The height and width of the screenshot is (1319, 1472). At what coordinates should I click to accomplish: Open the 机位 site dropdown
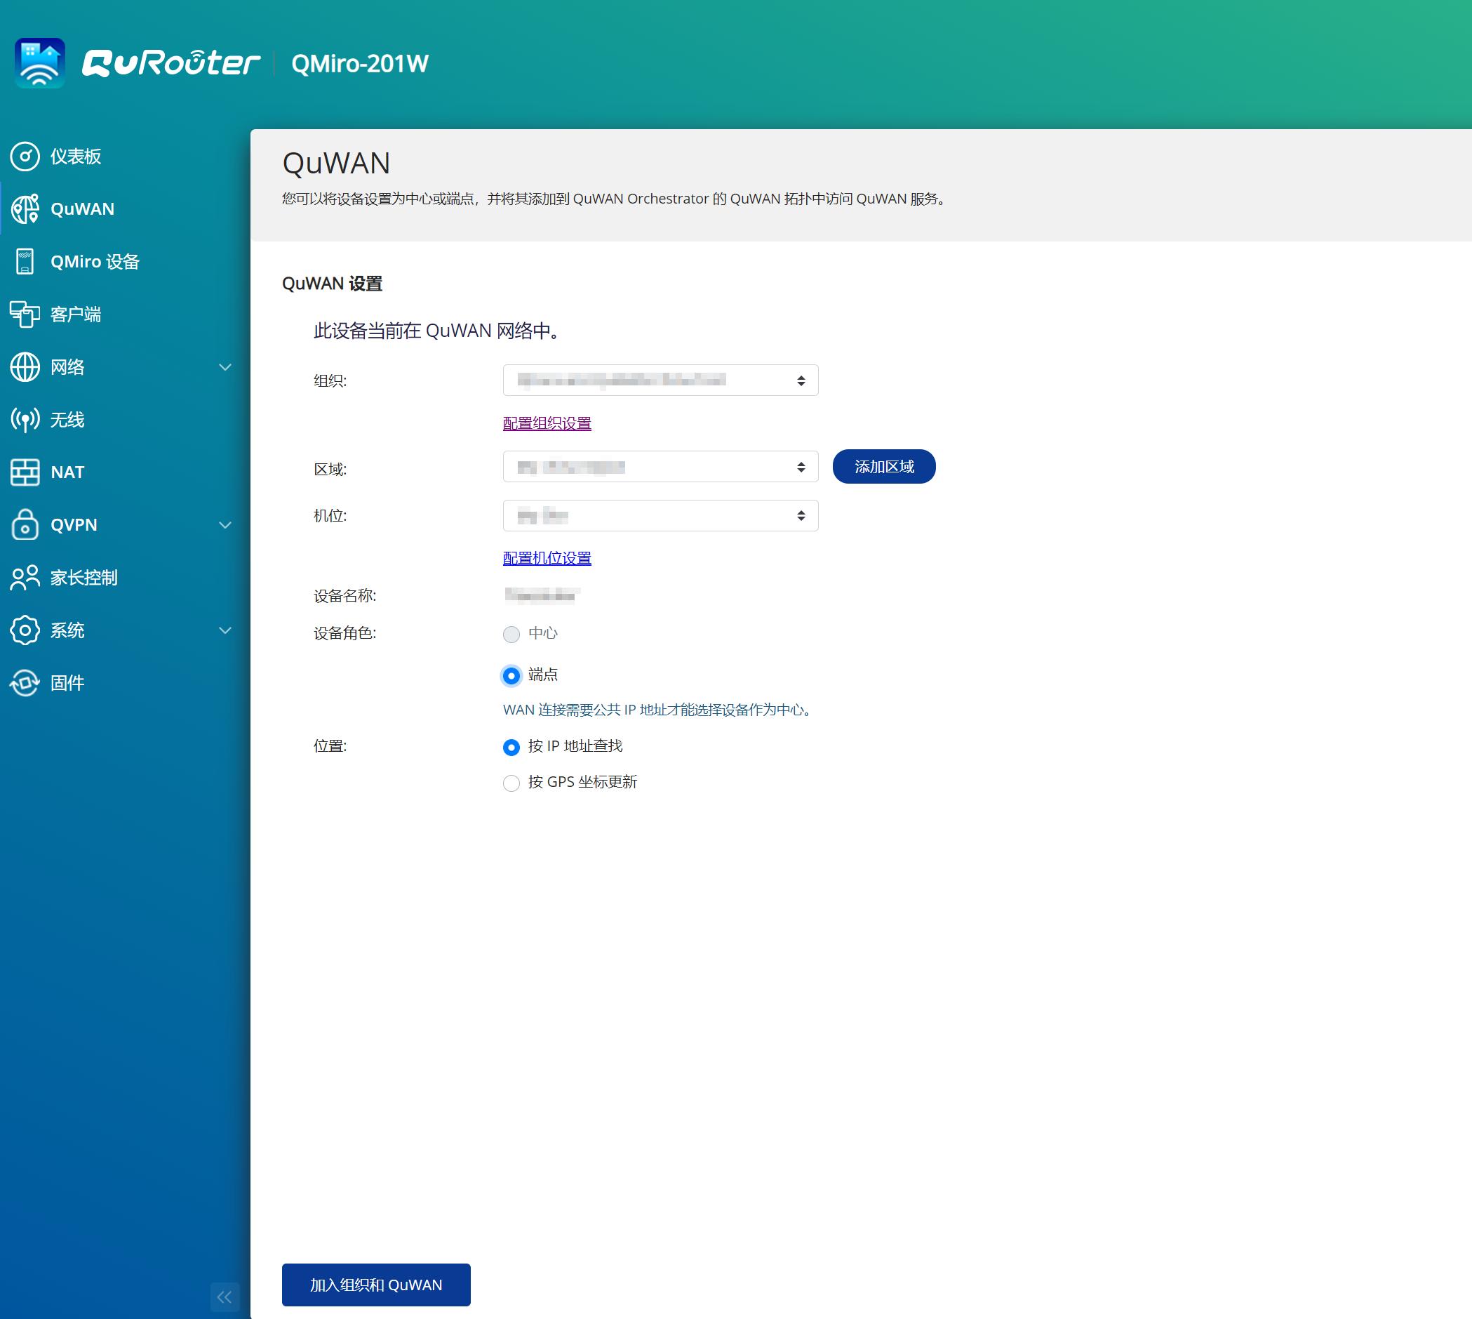coord(660,516)
